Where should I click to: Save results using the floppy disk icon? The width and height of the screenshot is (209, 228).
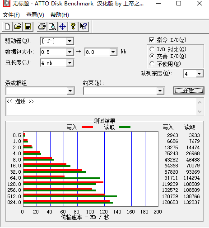[28, 27]
